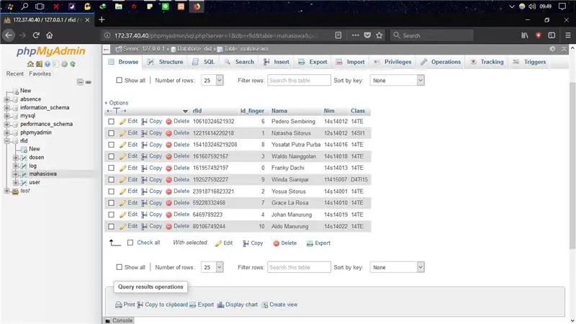Switch to the Structure tab
The image size is (576, 324).
(165, 62)
